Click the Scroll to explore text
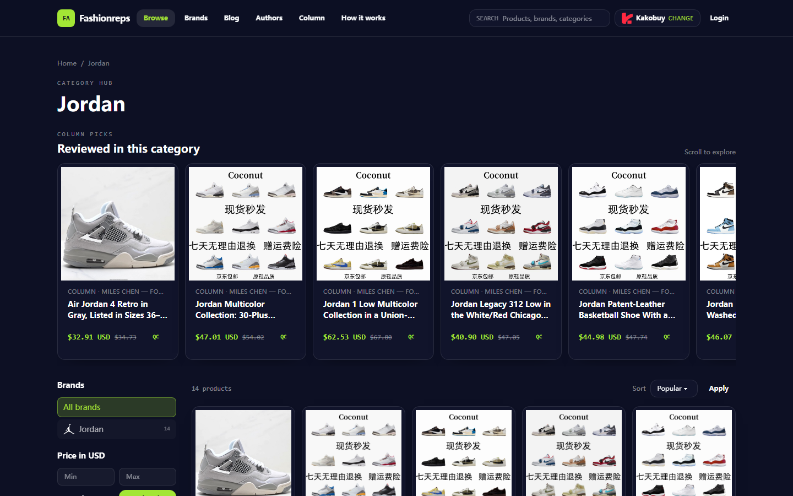The width and height of the screenshot is (793, 496). [x=710, y=152]
